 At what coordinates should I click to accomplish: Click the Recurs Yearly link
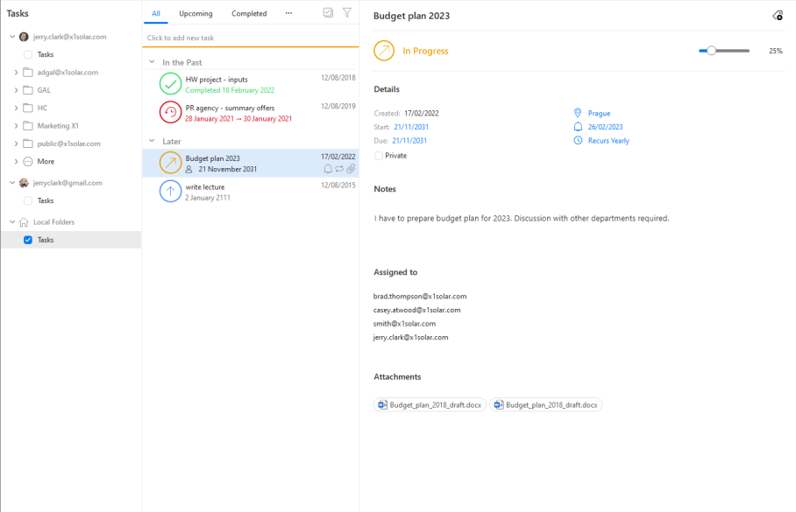(x=608, y=141)
